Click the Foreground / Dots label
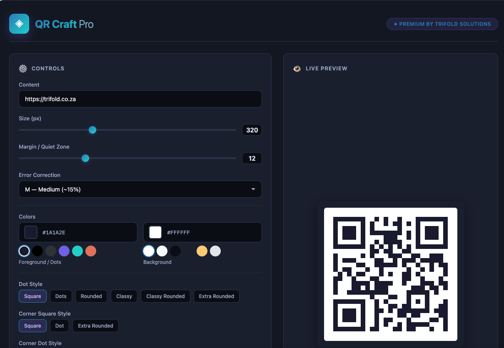This screenshot has height=348, width=504. point(40,262)
